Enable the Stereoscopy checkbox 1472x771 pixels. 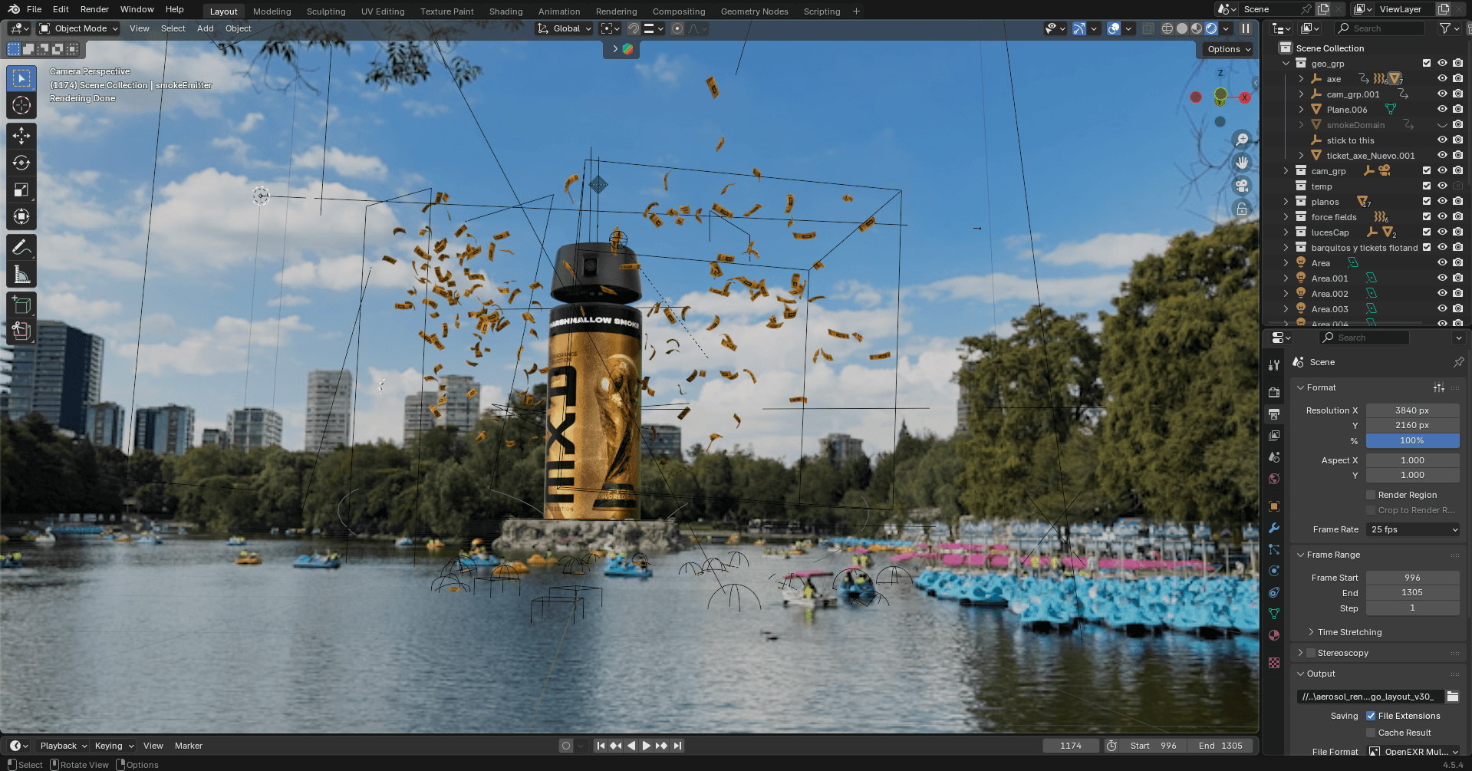(x=1311, y=653)
